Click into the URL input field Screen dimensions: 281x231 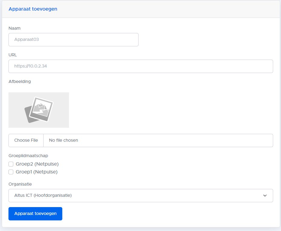click(141, 66)
